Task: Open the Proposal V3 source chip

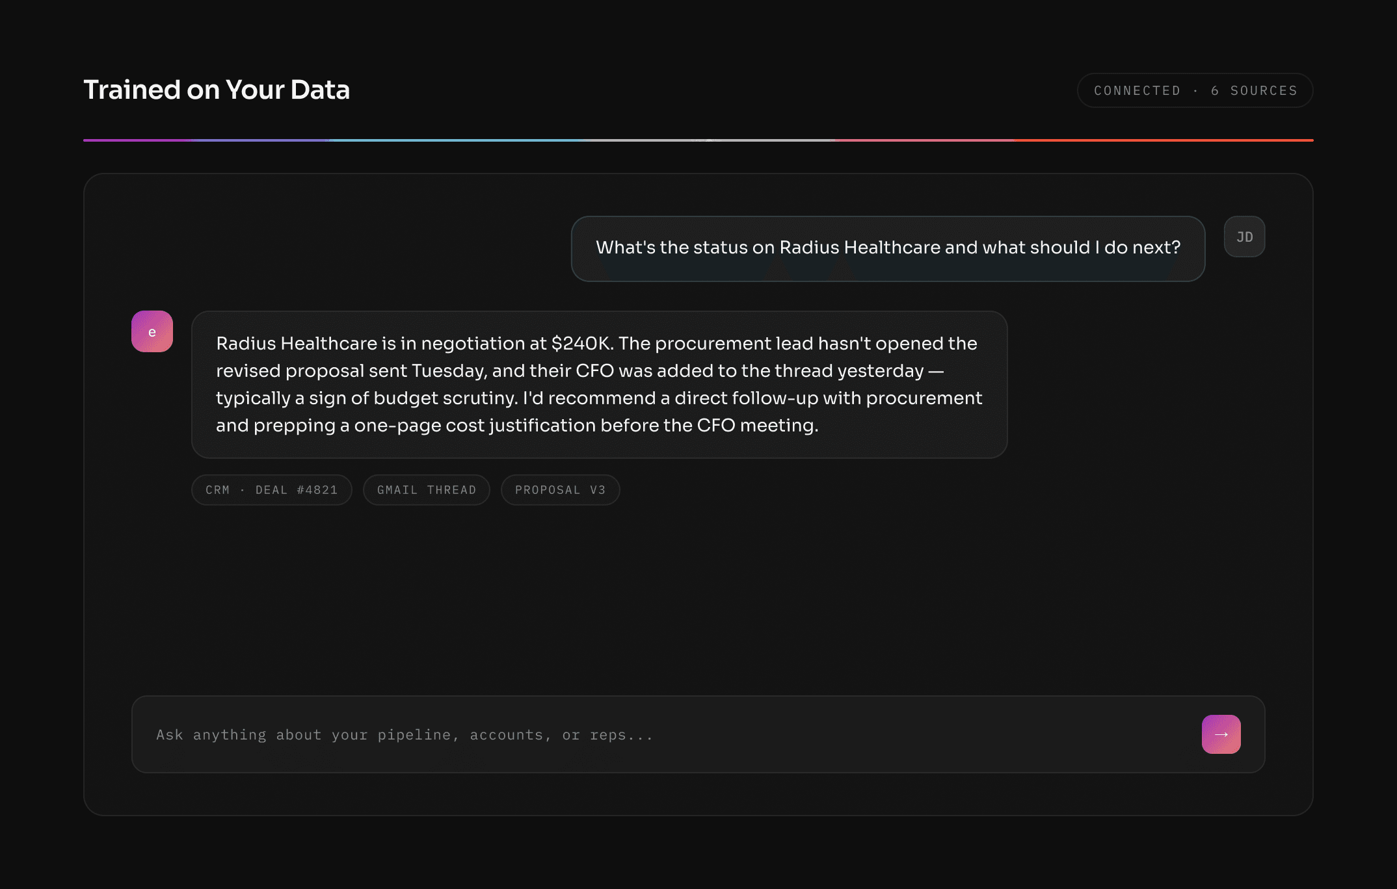Action: (x=560, y=490)
